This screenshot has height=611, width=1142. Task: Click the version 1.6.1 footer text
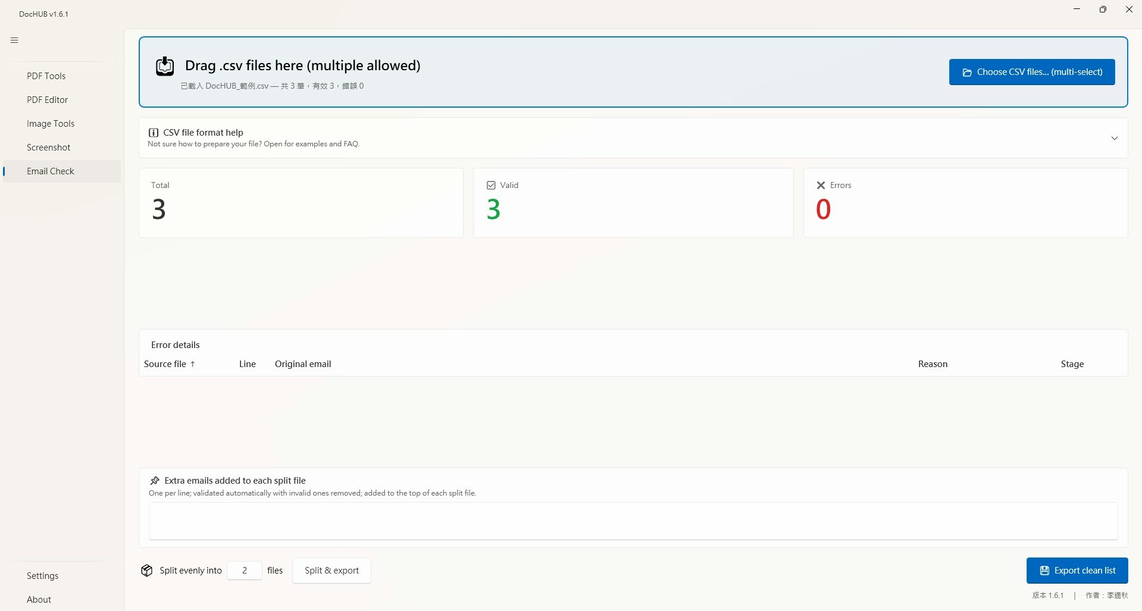coord(1047,596)
